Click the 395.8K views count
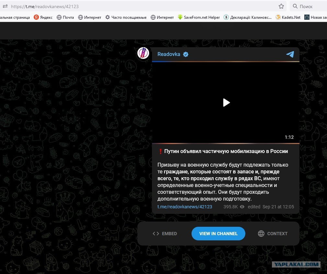Image resolution: width=327 pixels, height=274 pixels. point(230,207)
